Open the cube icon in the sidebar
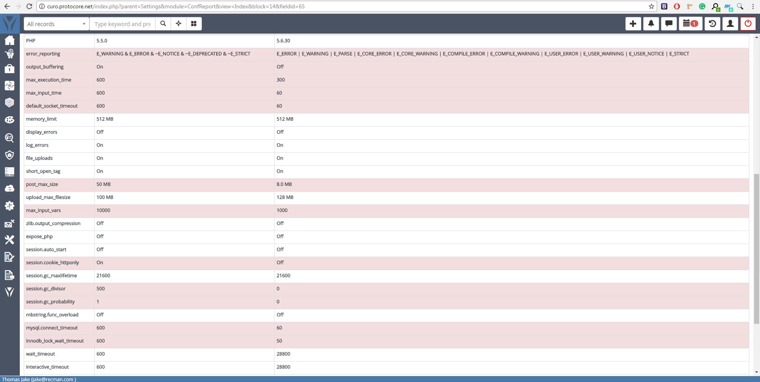Screen dimensions: 760x382 coord(9,102)
